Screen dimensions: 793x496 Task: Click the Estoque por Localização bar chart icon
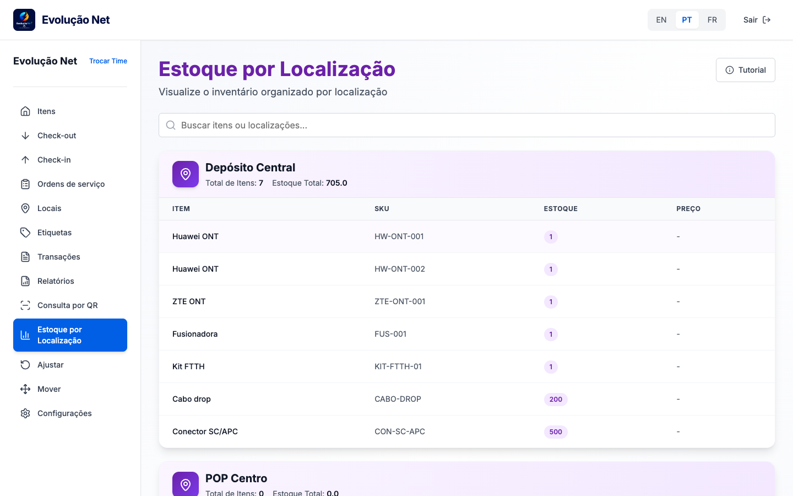click(x=25, y=335)
